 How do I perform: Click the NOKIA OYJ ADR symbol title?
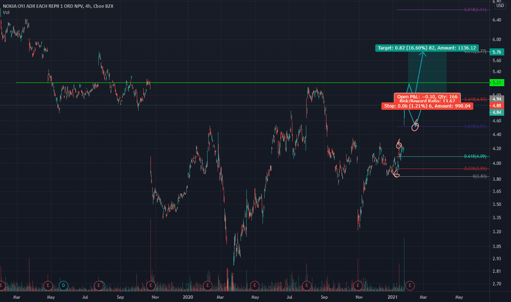(58, 6)
